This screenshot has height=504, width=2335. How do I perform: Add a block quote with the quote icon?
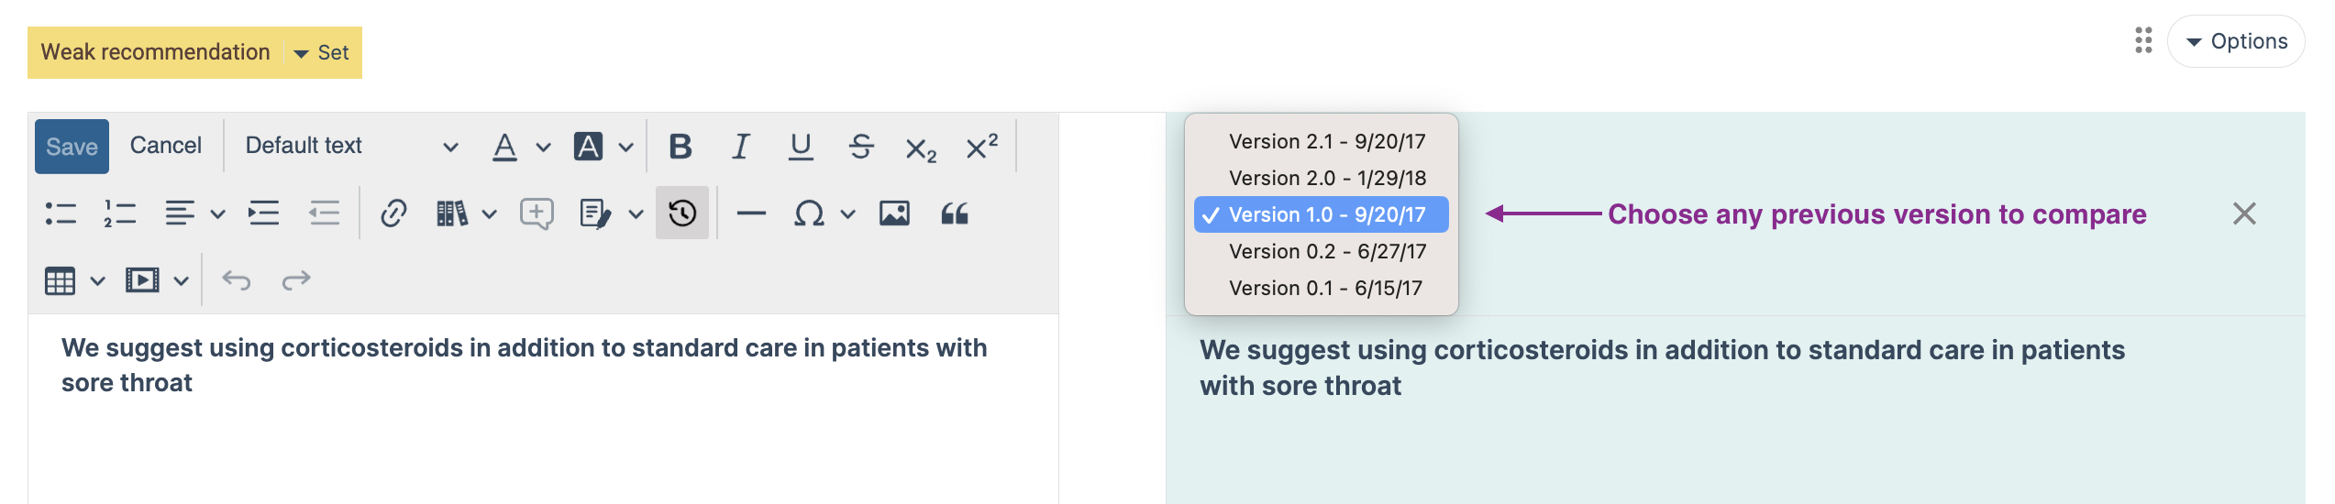955,214
